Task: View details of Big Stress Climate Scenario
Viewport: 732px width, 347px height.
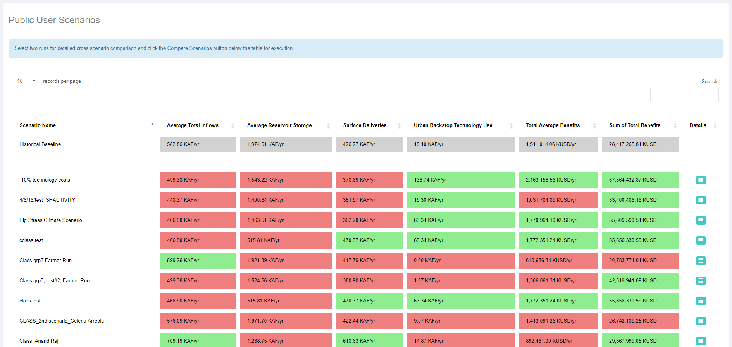Action: pyautogui.click(x=701, y=220)
